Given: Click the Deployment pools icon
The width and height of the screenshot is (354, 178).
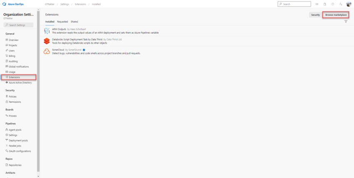Looking at the screenshot, I should (7, 141).
